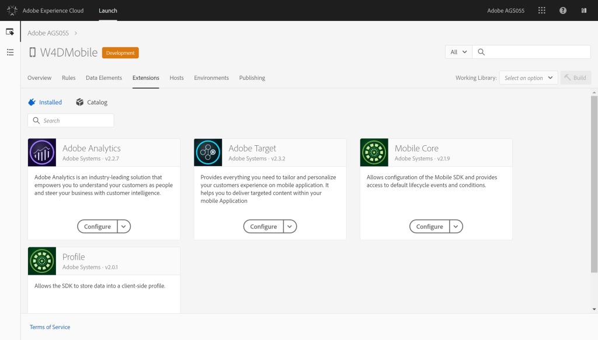The height and width of the screenshot is (340, 598).
Task: Expand Adobe Analytics Configure options arrow
Action: pos(124,226)
